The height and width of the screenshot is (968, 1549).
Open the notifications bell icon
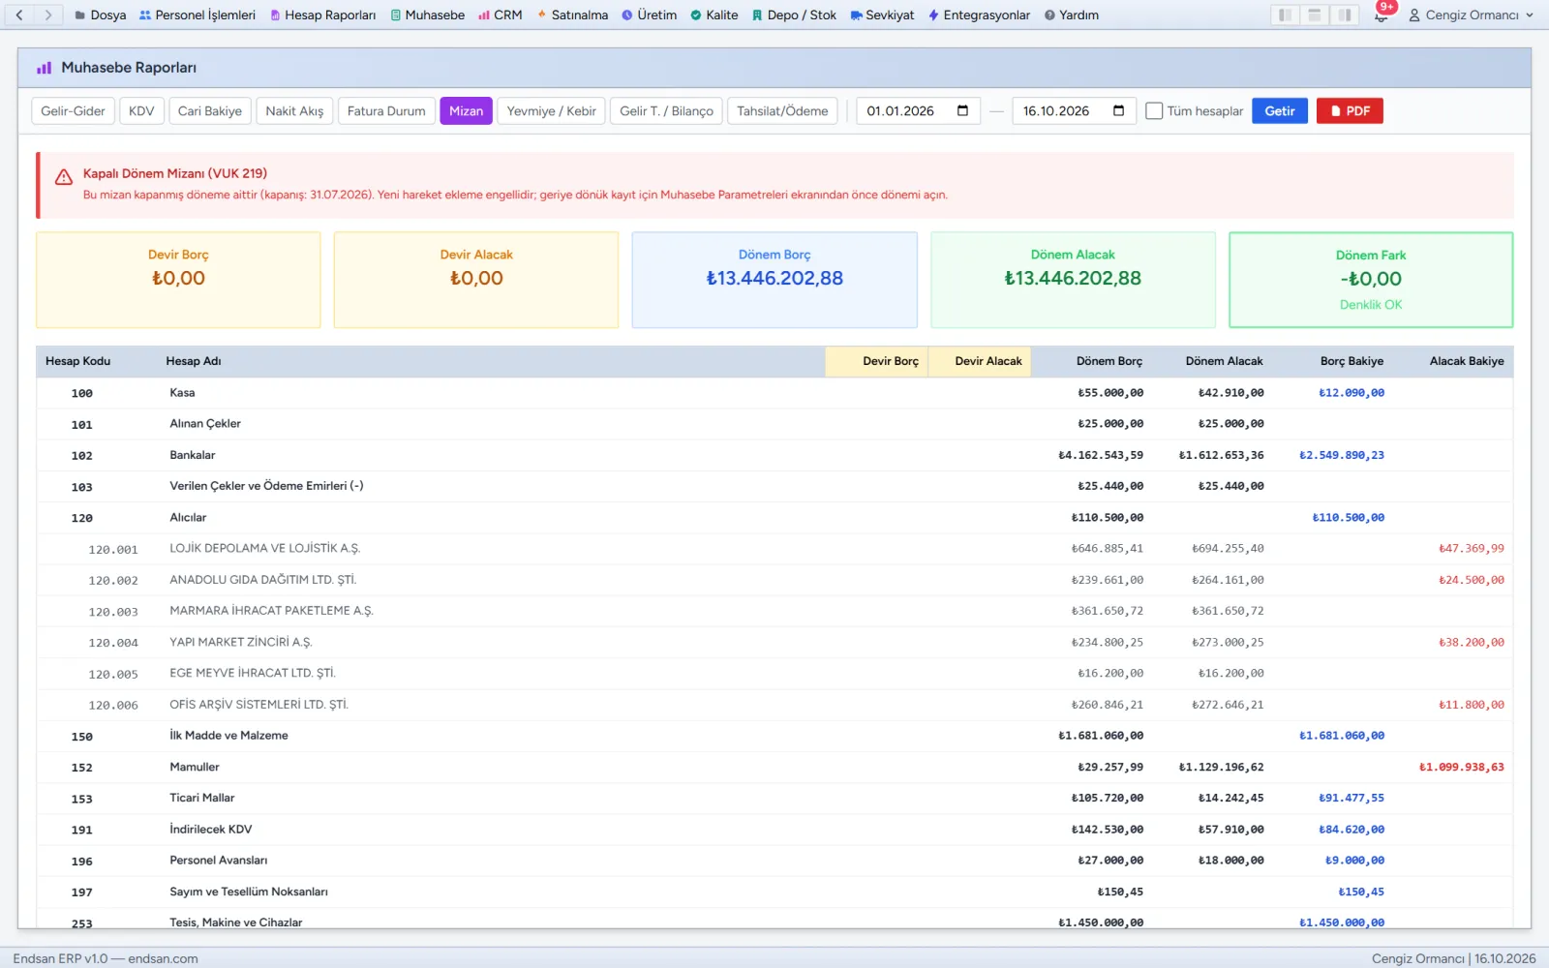coord(1382,15)
